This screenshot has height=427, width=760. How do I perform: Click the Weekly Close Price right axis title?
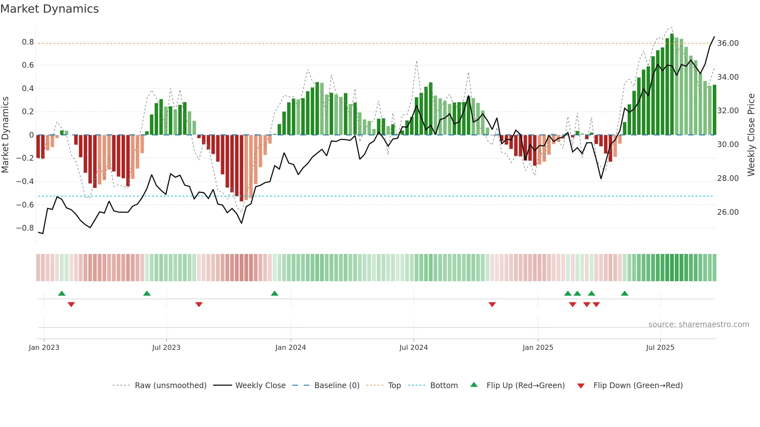pos(751,135)
